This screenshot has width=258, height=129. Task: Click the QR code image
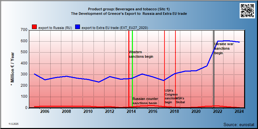(x=247, y=11)
